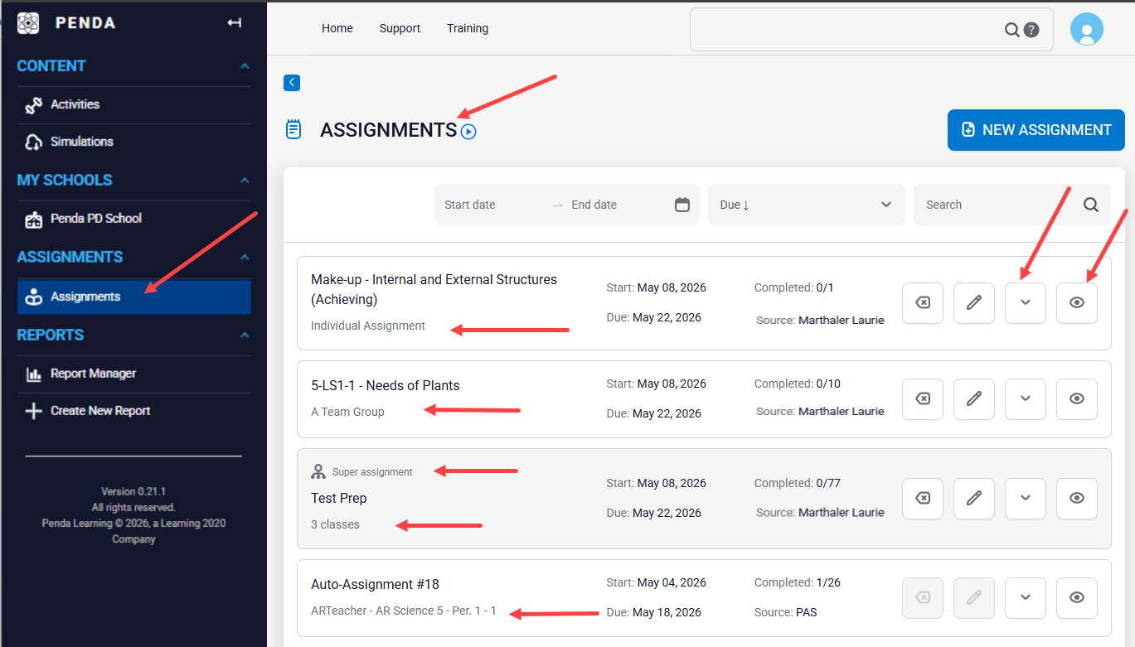Collapse the MY SCHOOLS section chevron
This screenshot has width=1135, height=647.
point(244,180)
